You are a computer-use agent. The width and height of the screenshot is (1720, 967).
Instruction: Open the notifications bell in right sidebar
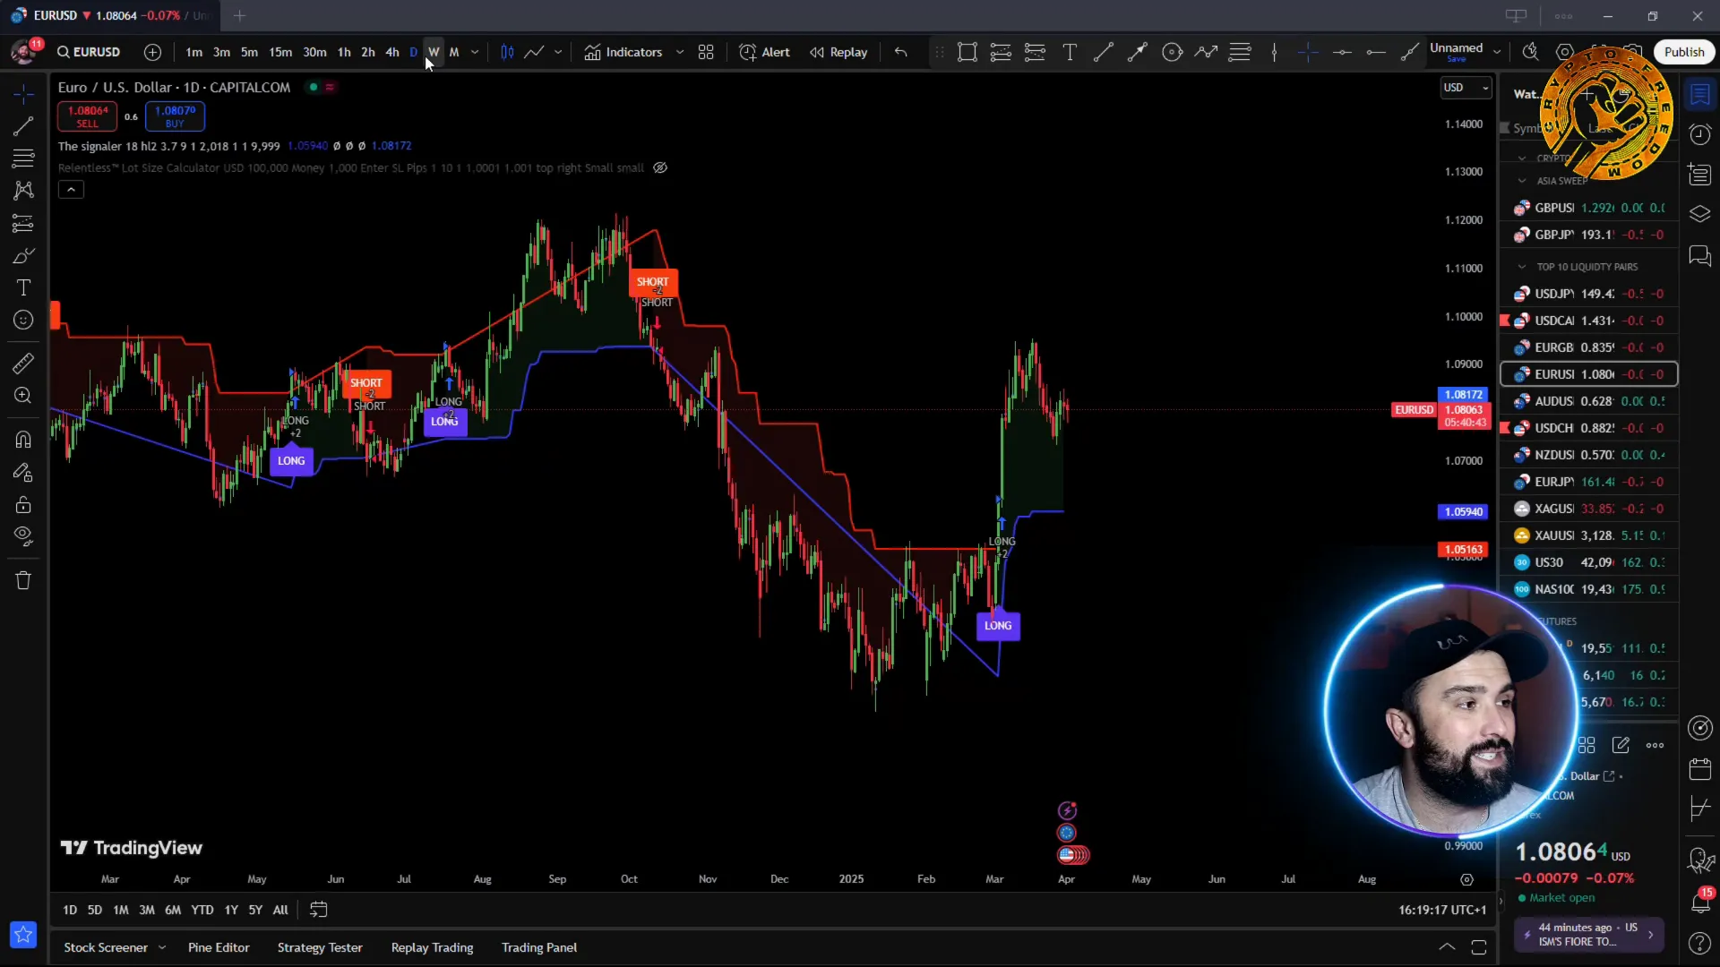[x=1699, y=903]
